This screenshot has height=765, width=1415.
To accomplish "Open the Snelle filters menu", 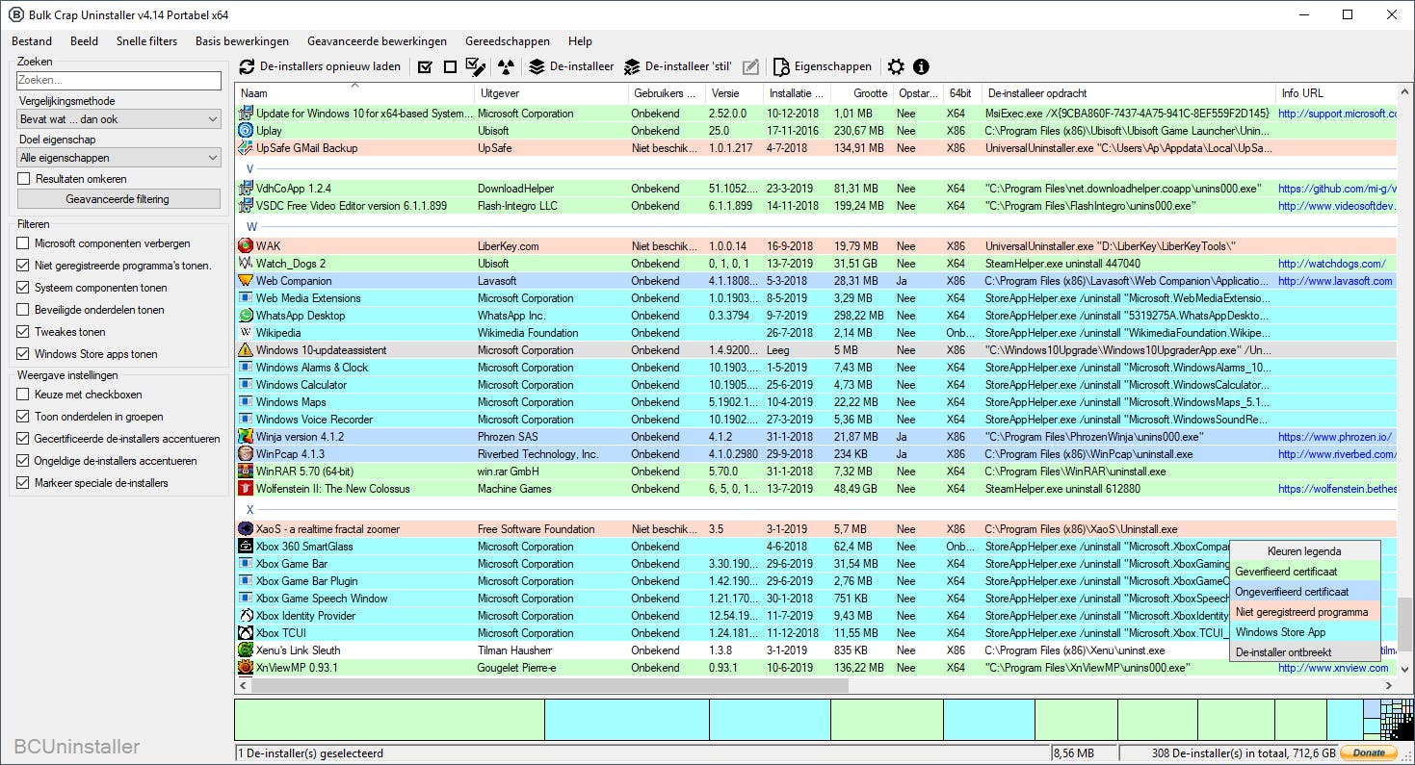I will (x=146, y=41).
